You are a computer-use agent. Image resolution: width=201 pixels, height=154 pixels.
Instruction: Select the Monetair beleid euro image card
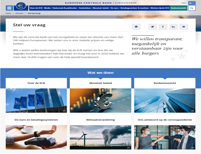[x=100, y=100]
